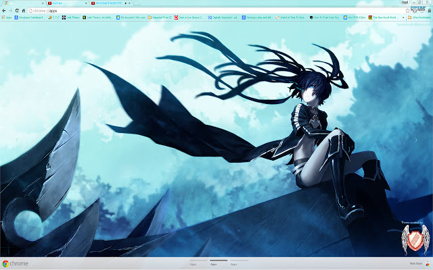Viewport: 433px width, 270px height.
Task: Open the first Unit Theory bookmark
Action: click(71, 18)
